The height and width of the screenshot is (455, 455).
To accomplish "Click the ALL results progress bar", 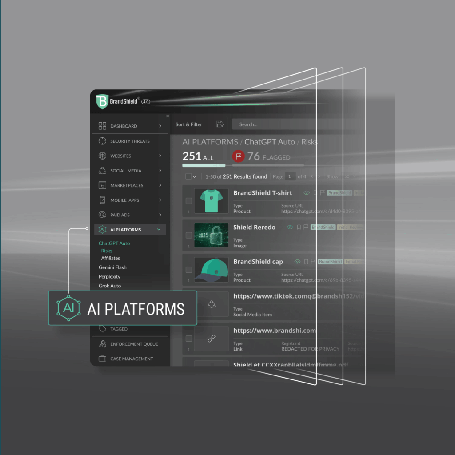I will click(204, 165).
